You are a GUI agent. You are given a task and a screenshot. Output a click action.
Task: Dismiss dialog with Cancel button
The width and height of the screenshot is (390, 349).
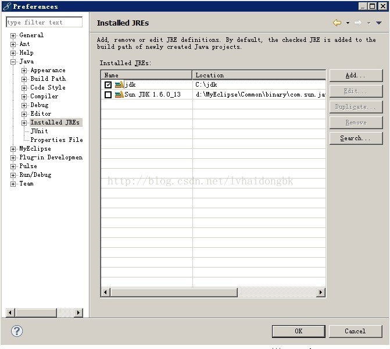(x=356, y=331)
